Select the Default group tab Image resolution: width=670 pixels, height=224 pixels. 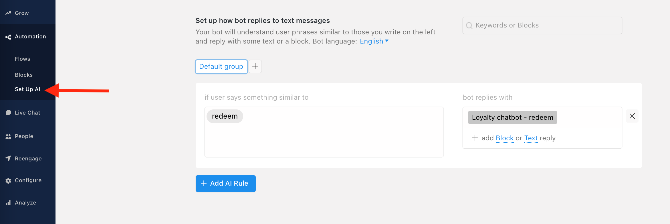point(221,66)
